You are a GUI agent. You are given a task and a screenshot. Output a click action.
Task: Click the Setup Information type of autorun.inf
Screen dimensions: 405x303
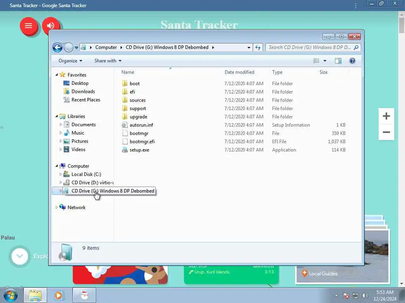coord(291,125)
